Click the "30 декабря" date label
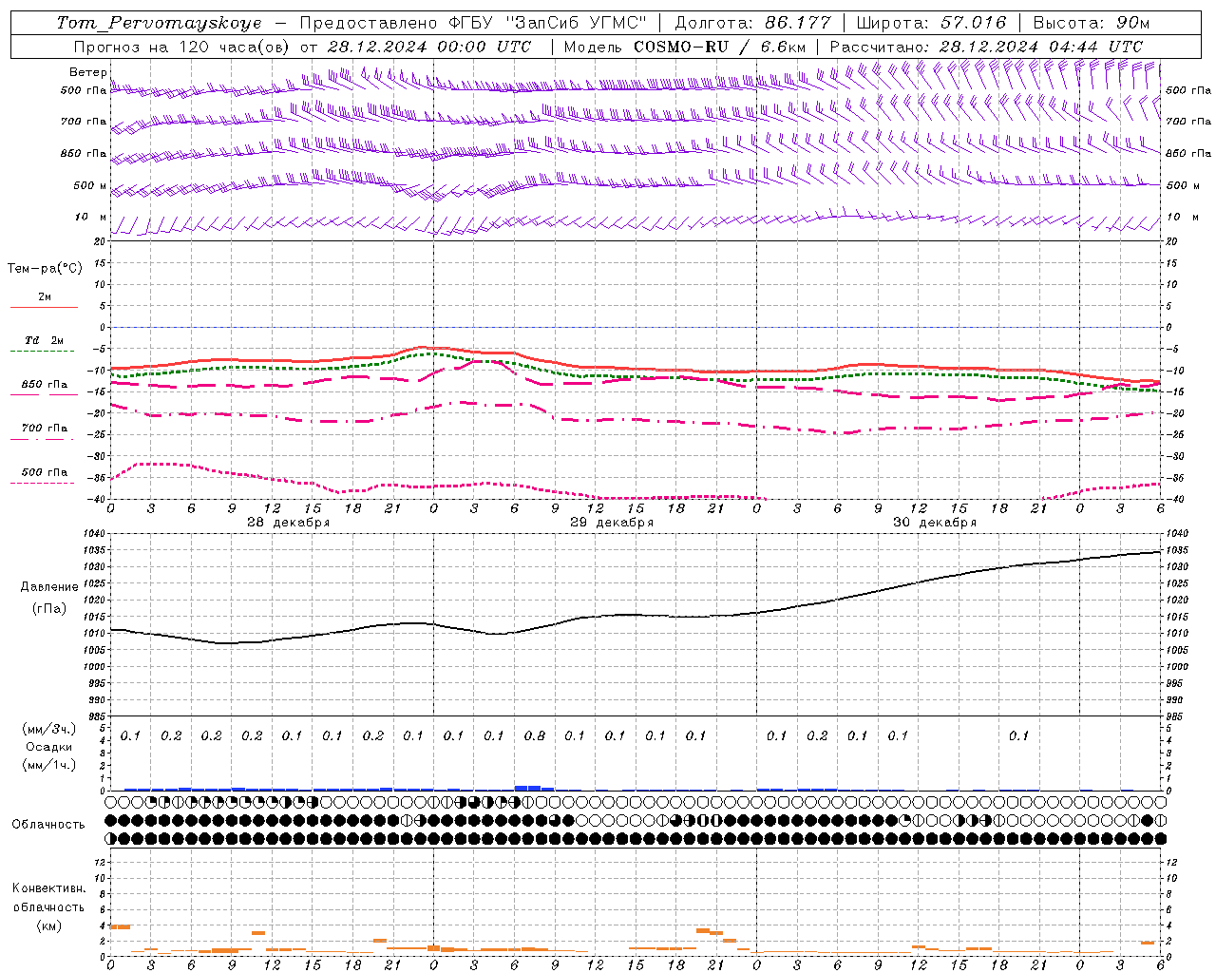Screen dimensions: 1216x973 tap(934, 523)
